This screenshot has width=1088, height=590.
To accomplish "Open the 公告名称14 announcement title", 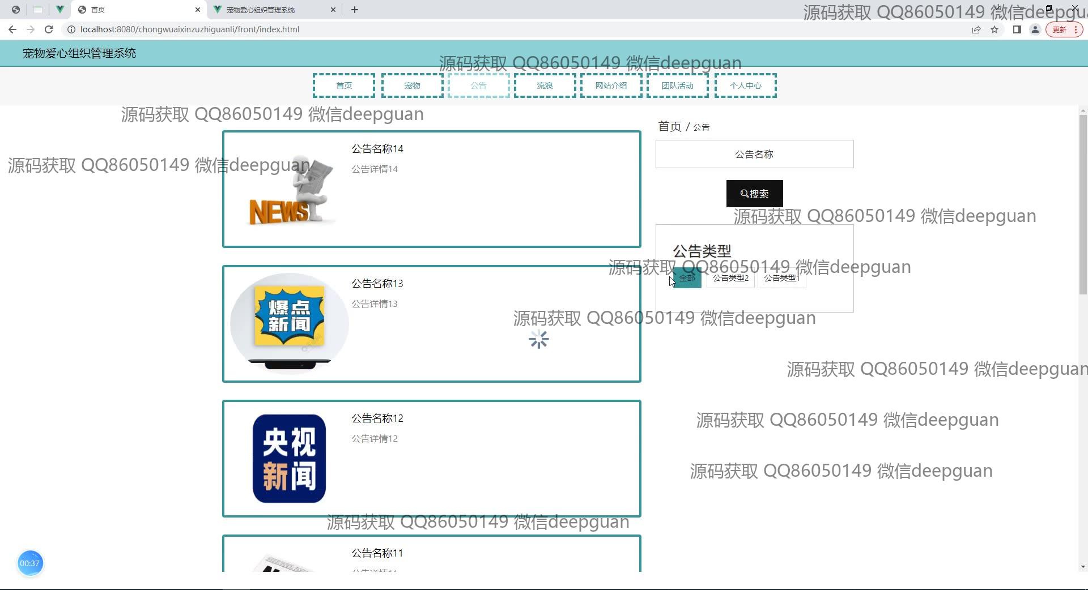I will (x=377, y=149).
